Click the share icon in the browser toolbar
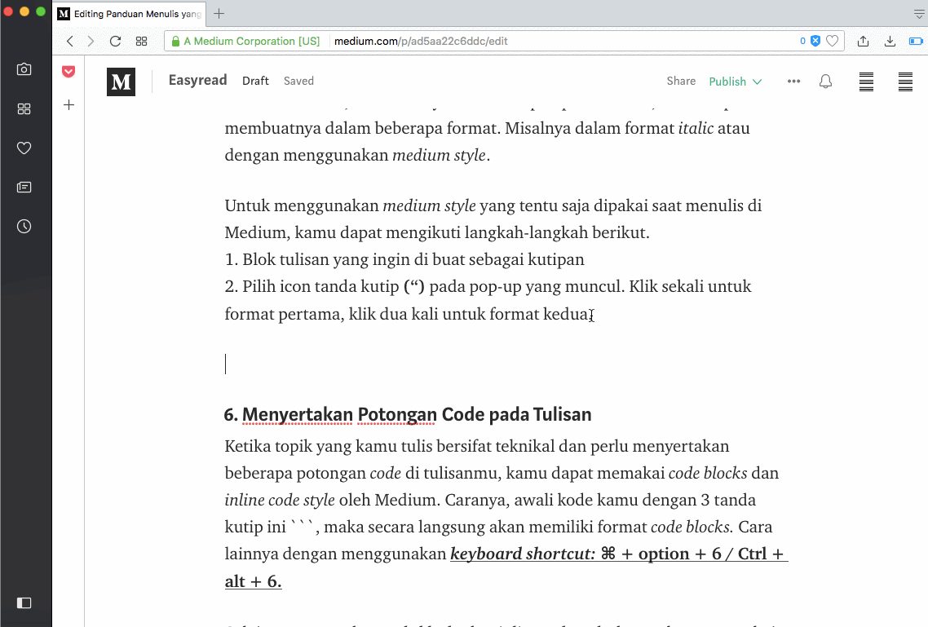 [863, 41]
